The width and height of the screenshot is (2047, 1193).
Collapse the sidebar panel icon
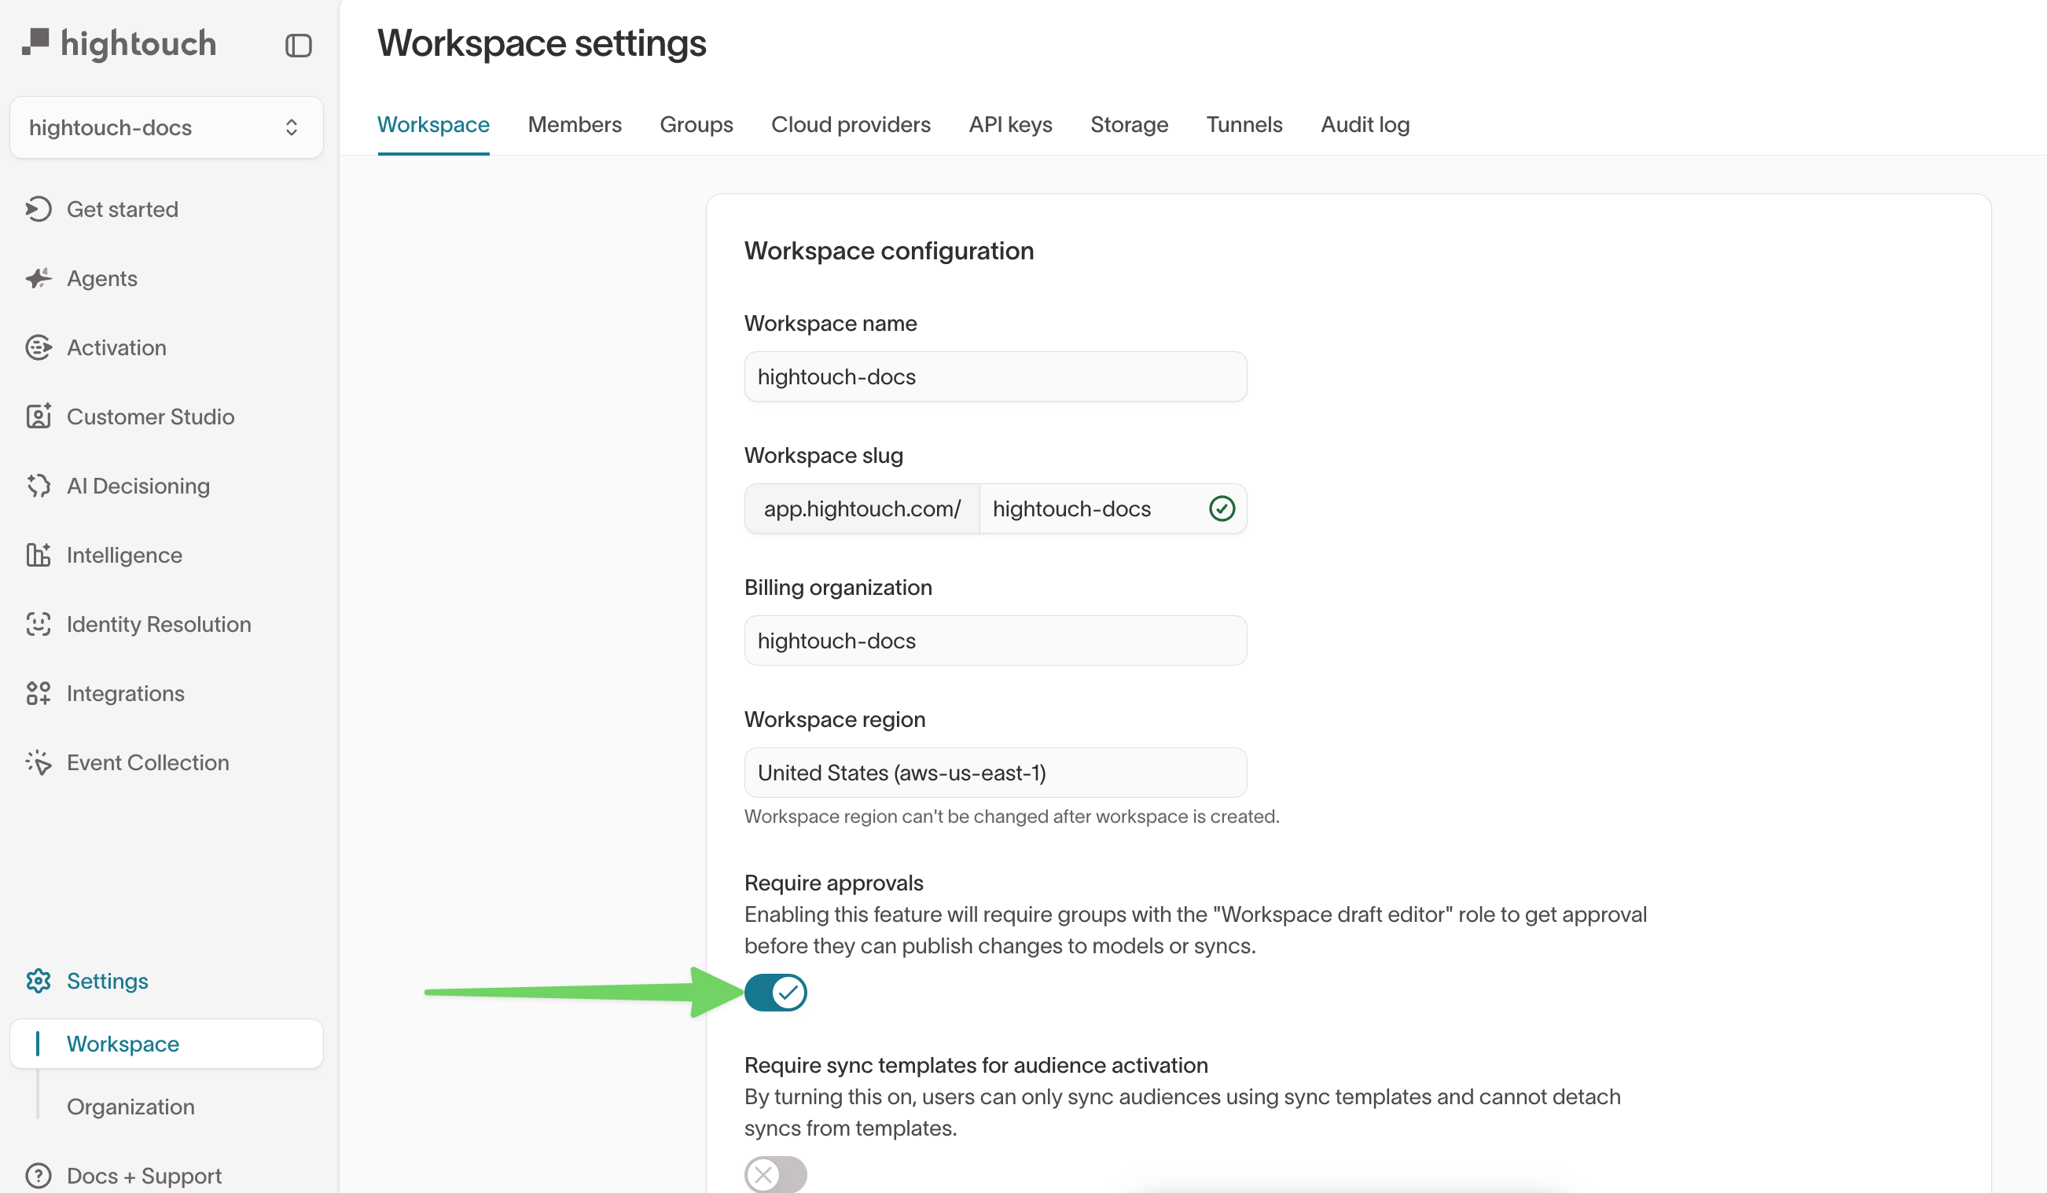click(298, 46)
